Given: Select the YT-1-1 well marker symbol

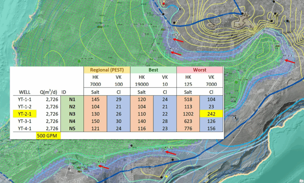Looking at the screenshot, I should (168, 51).
